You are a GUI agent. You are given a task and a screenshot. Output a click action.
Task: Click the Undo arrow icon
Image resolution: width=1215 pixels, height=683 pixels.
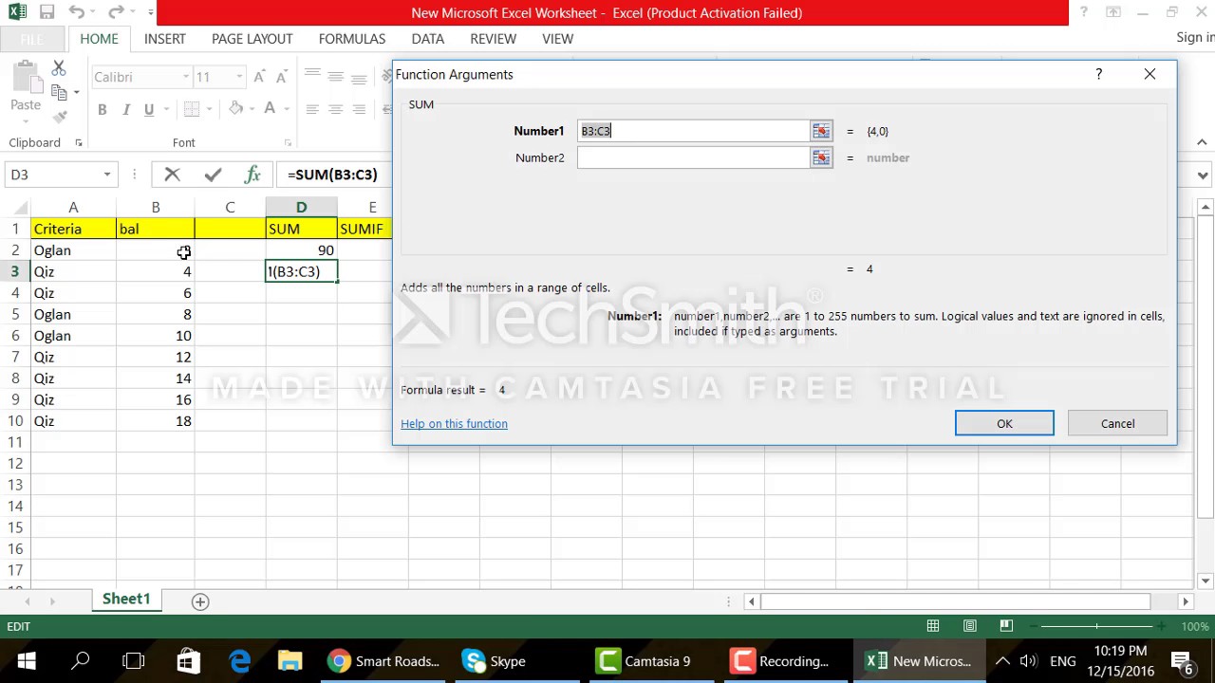pos(76,13)
